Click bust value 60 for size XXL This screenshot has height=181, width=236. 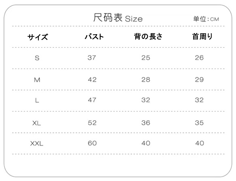click(92, 143)
